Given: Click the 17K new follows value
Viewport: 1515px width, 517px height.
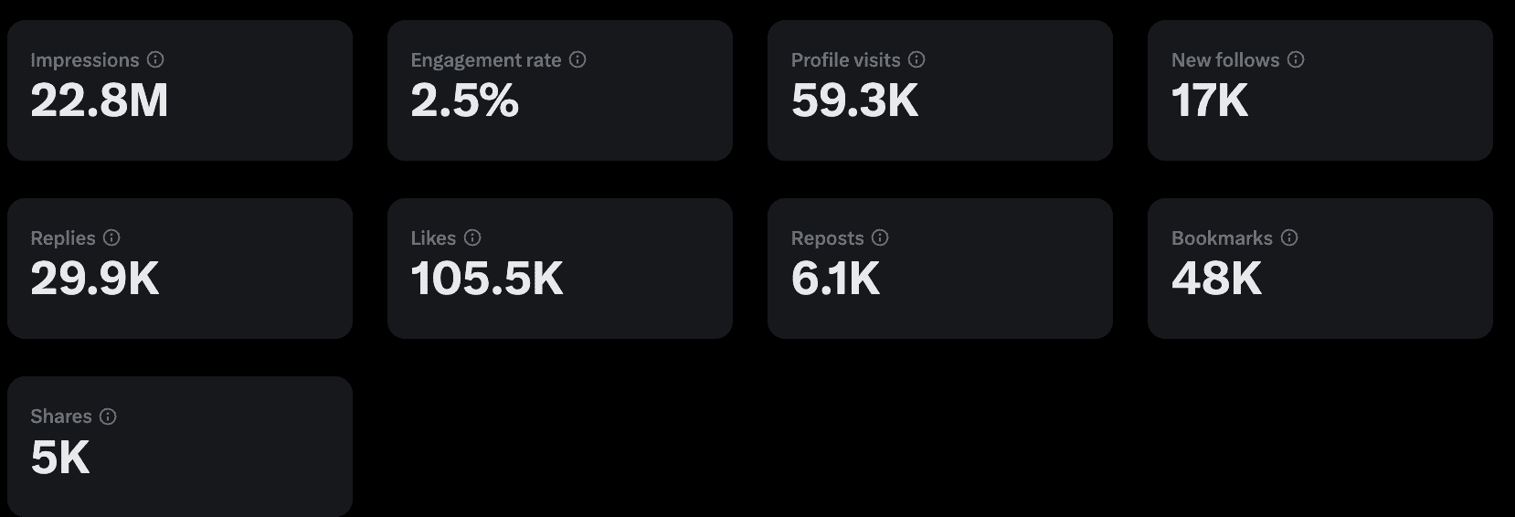Looking at the screenshot, I should click(x=1209, y=100).
